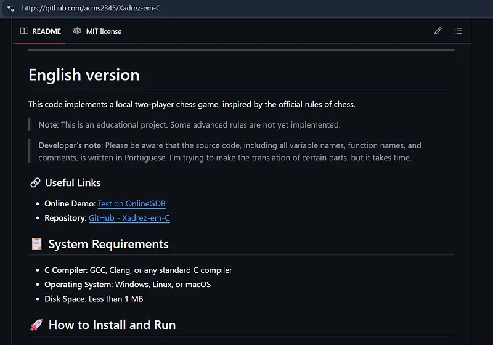Image resolution: width=493 pixels, height=345 pixels.
Task: Open the README outline list menu
Action: point(458,31)
